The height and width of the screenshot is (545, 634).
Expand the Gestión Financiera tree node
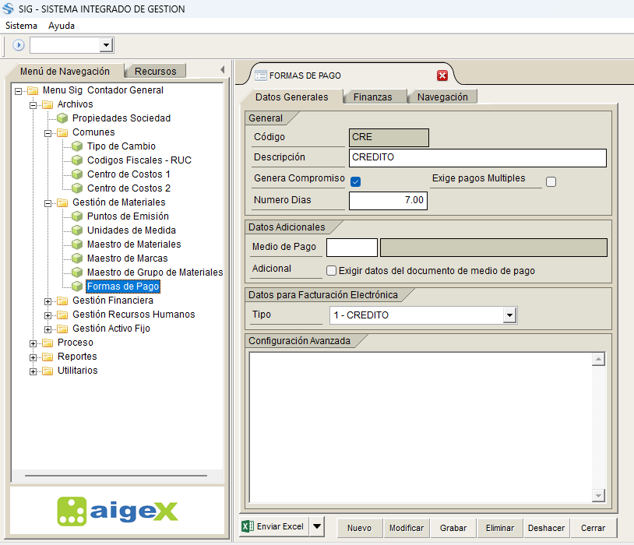[x=48, y=301]
